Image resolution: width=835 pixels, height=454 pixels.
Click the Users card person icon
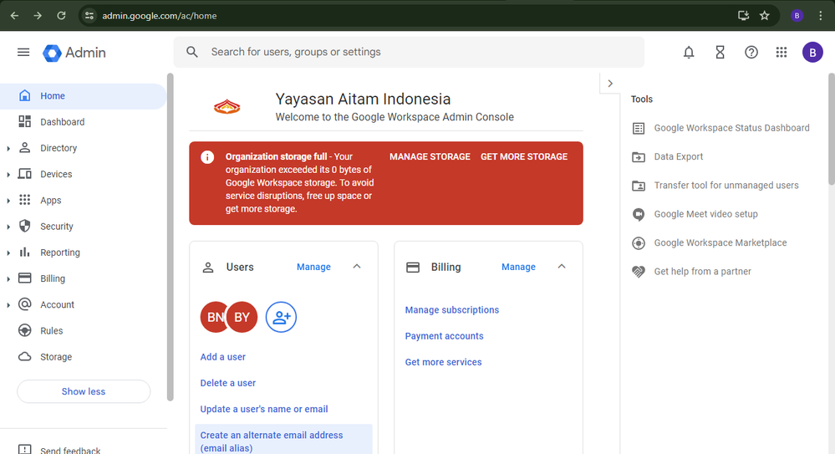[208, 268]
